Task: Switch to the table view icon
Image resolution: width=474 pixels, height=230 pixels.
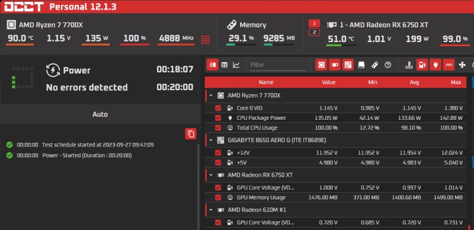Action: point(225,65)
